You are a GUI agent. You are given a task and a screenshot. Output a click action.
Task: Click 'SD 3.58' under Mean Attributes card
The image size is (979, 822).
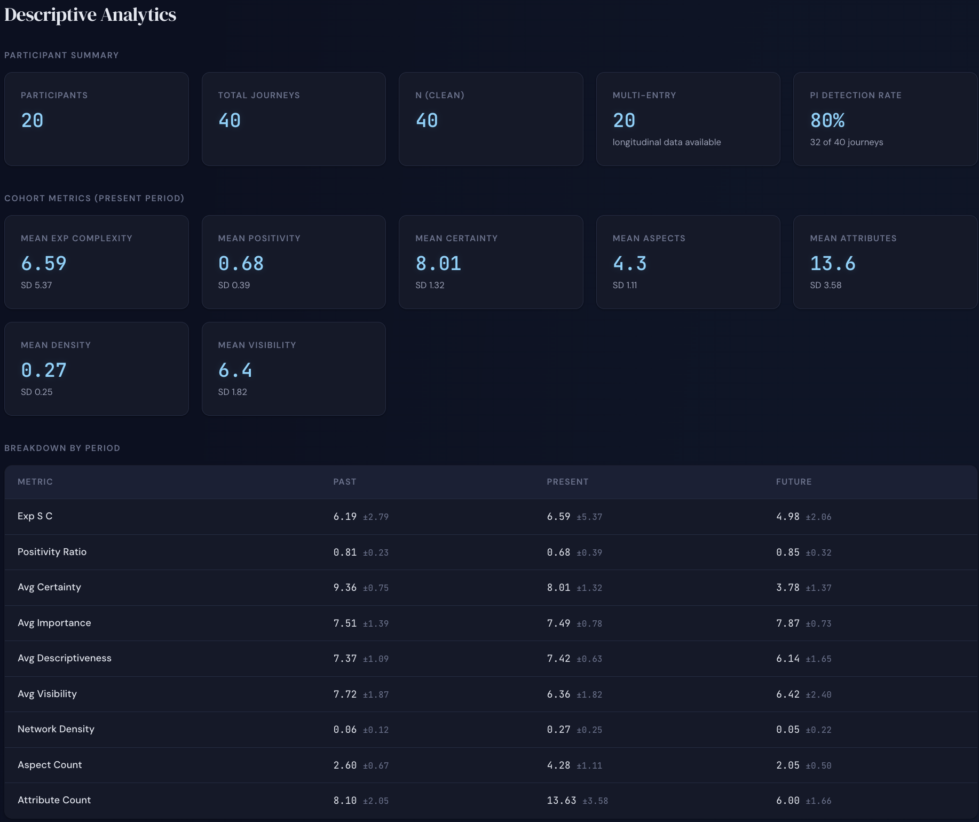[826, 285]
